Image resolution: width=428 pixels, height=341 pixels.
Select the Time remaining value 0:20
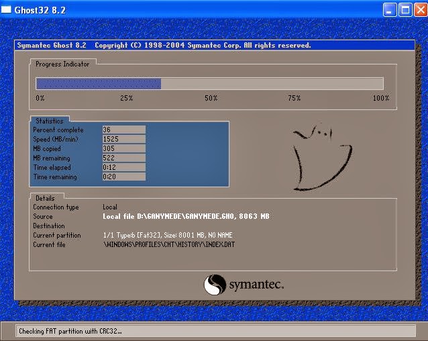tap(124, 177)
